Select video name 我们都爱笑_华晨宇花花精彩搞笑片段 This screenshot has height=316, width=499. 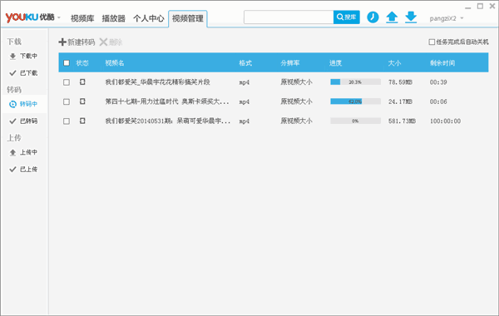click(157, 82)
